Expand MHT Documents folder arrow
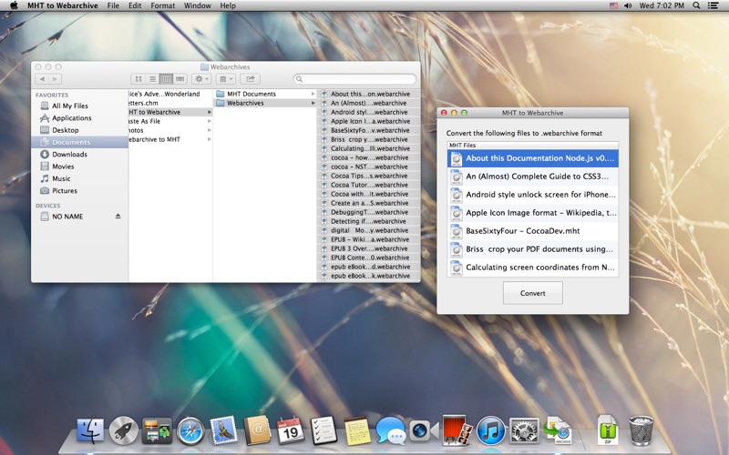Image resolution: width=729 pixels, height=455 pixels. pos(313,94)
